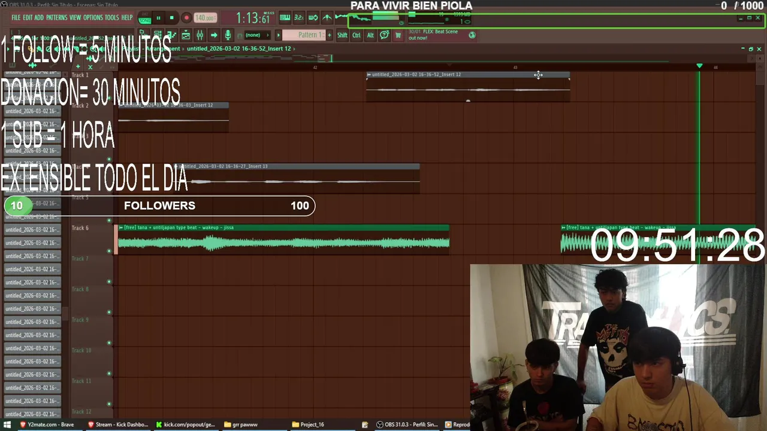
Task: Switch to Stream - Kick Dashboard window
Action: pyautogui.click(x=118, y=424)
